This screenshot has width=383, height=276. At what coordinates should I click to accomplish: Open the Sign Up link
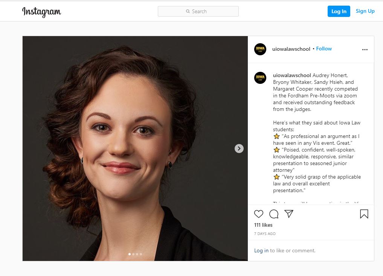pos(365,11)
